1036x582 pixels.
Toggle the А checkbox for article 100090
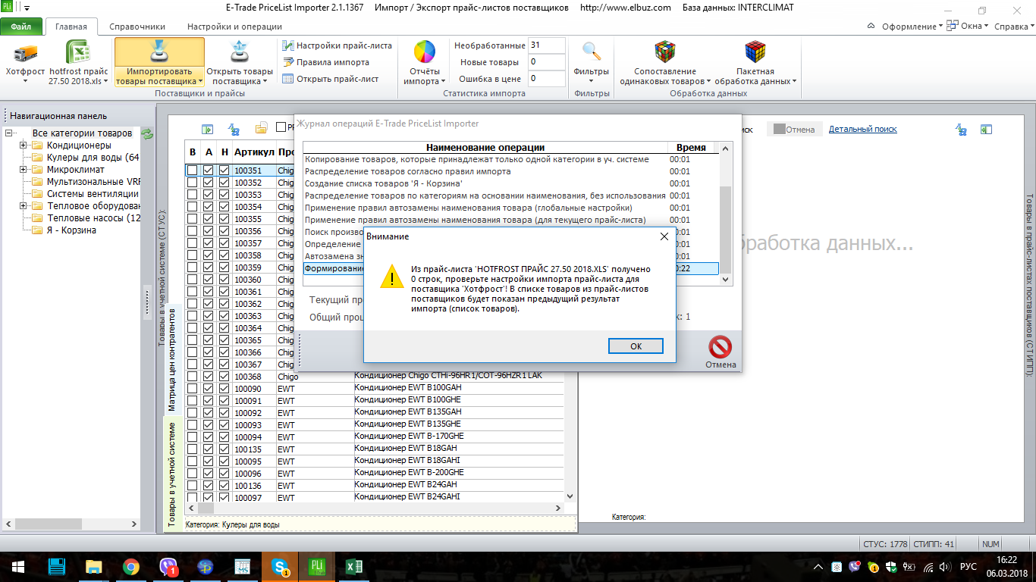[208, 389]
